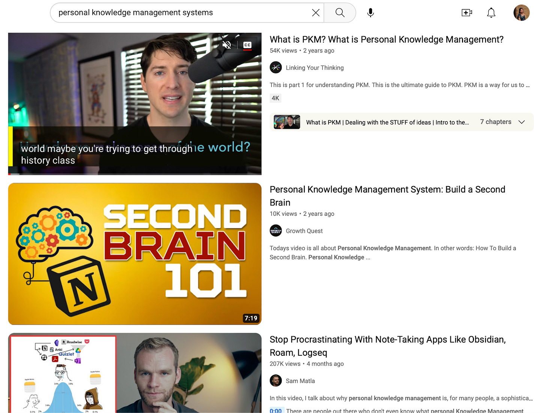
Task: Click the magnifying glass search button
Action: tap(340, 13)
